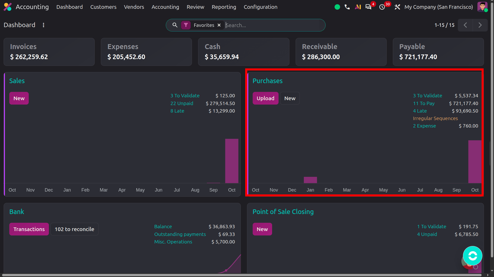This screenshot has width=494, height=277.
Task: Open 22 Unpaid sales invoices link
Action: click(182, 103)
